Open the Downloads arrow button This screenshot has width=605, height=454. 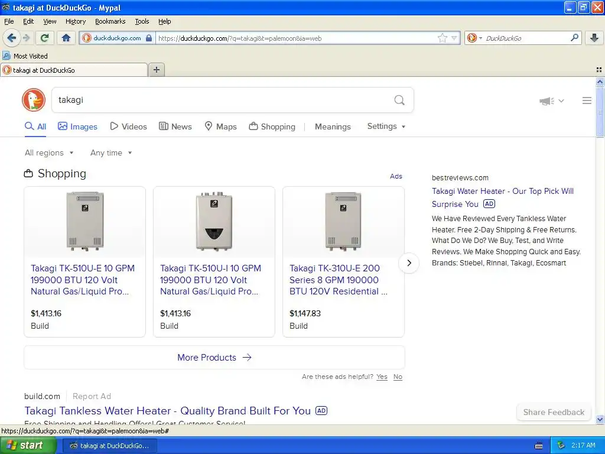594,38
